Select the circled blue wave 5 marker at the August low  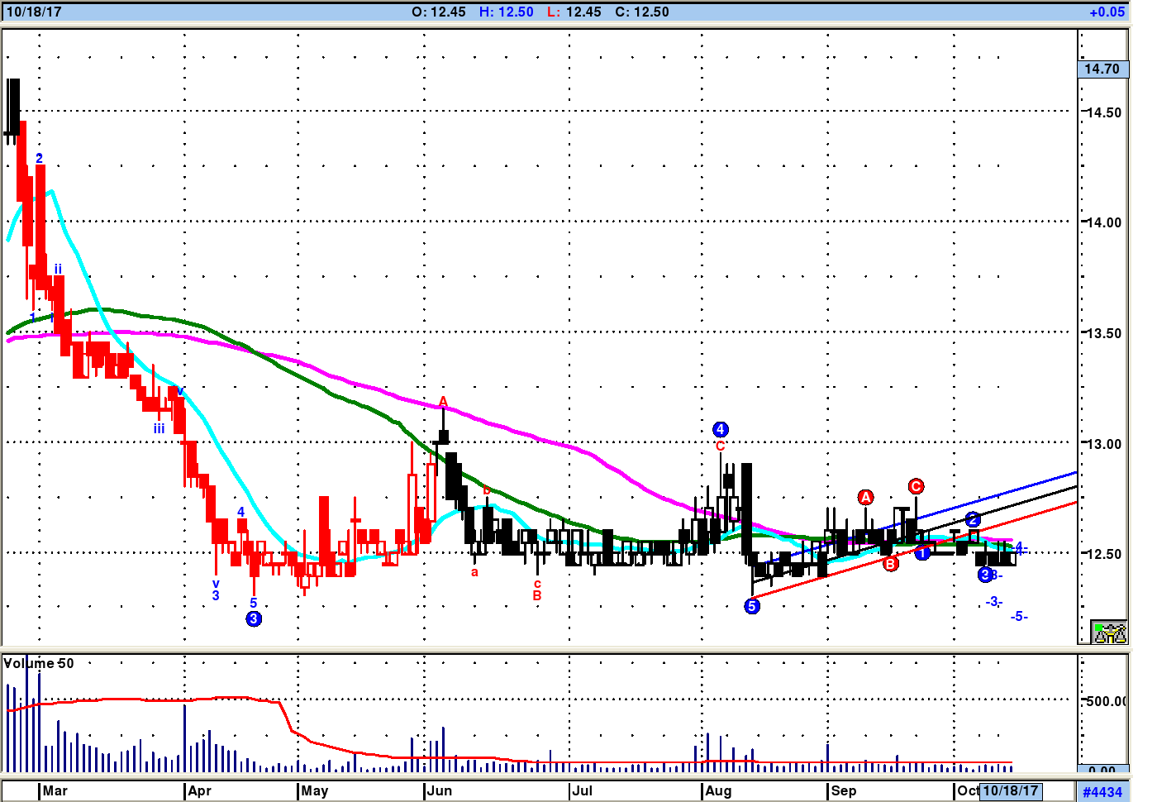752,606
